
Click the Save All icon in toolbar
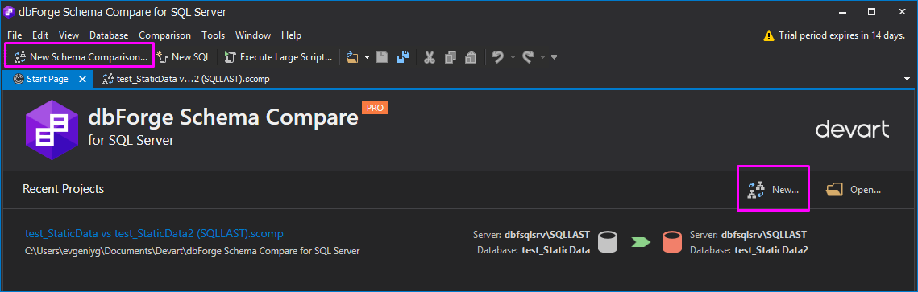click(403, 57)
